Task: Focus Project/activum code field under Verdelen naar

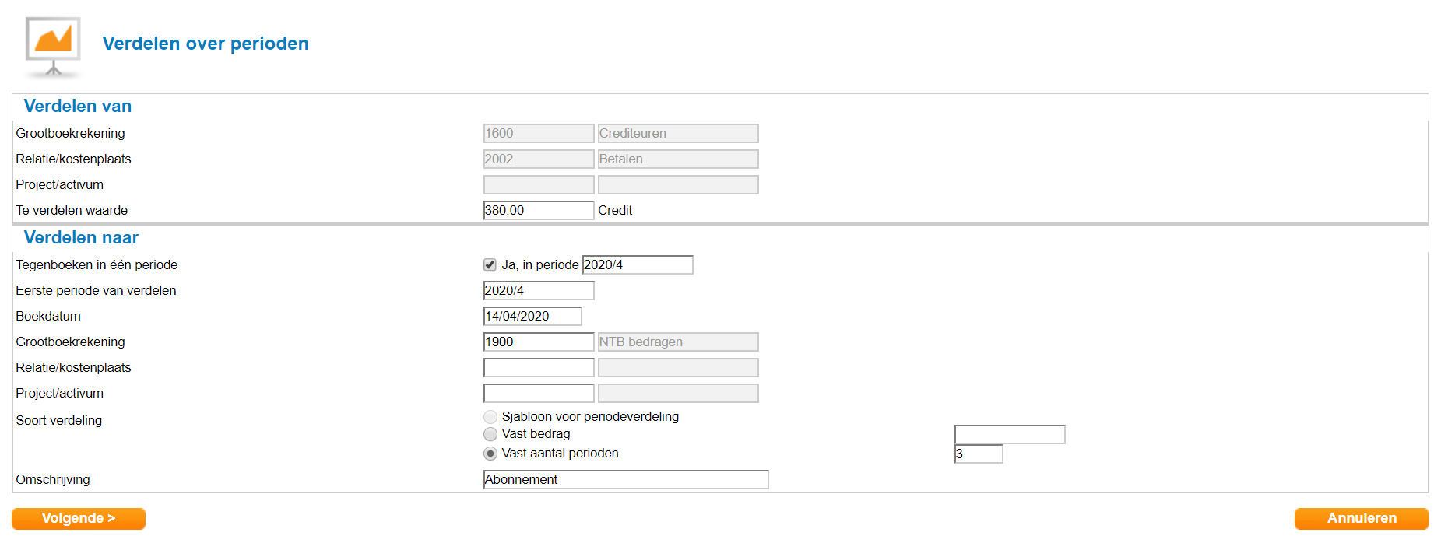Action: point(538,394)
